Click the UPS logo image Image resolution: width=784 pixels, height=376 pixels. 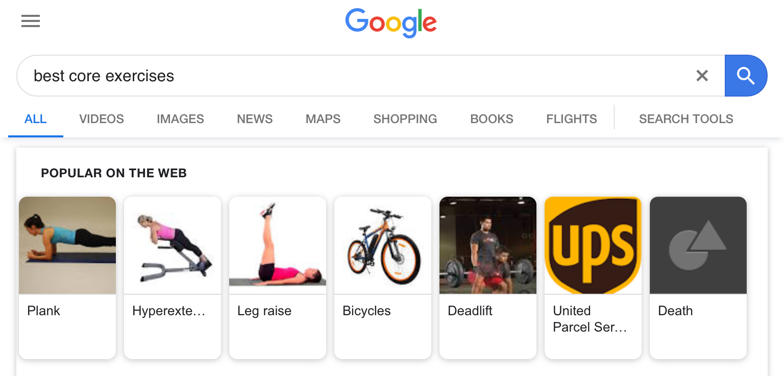coord(593,245)
